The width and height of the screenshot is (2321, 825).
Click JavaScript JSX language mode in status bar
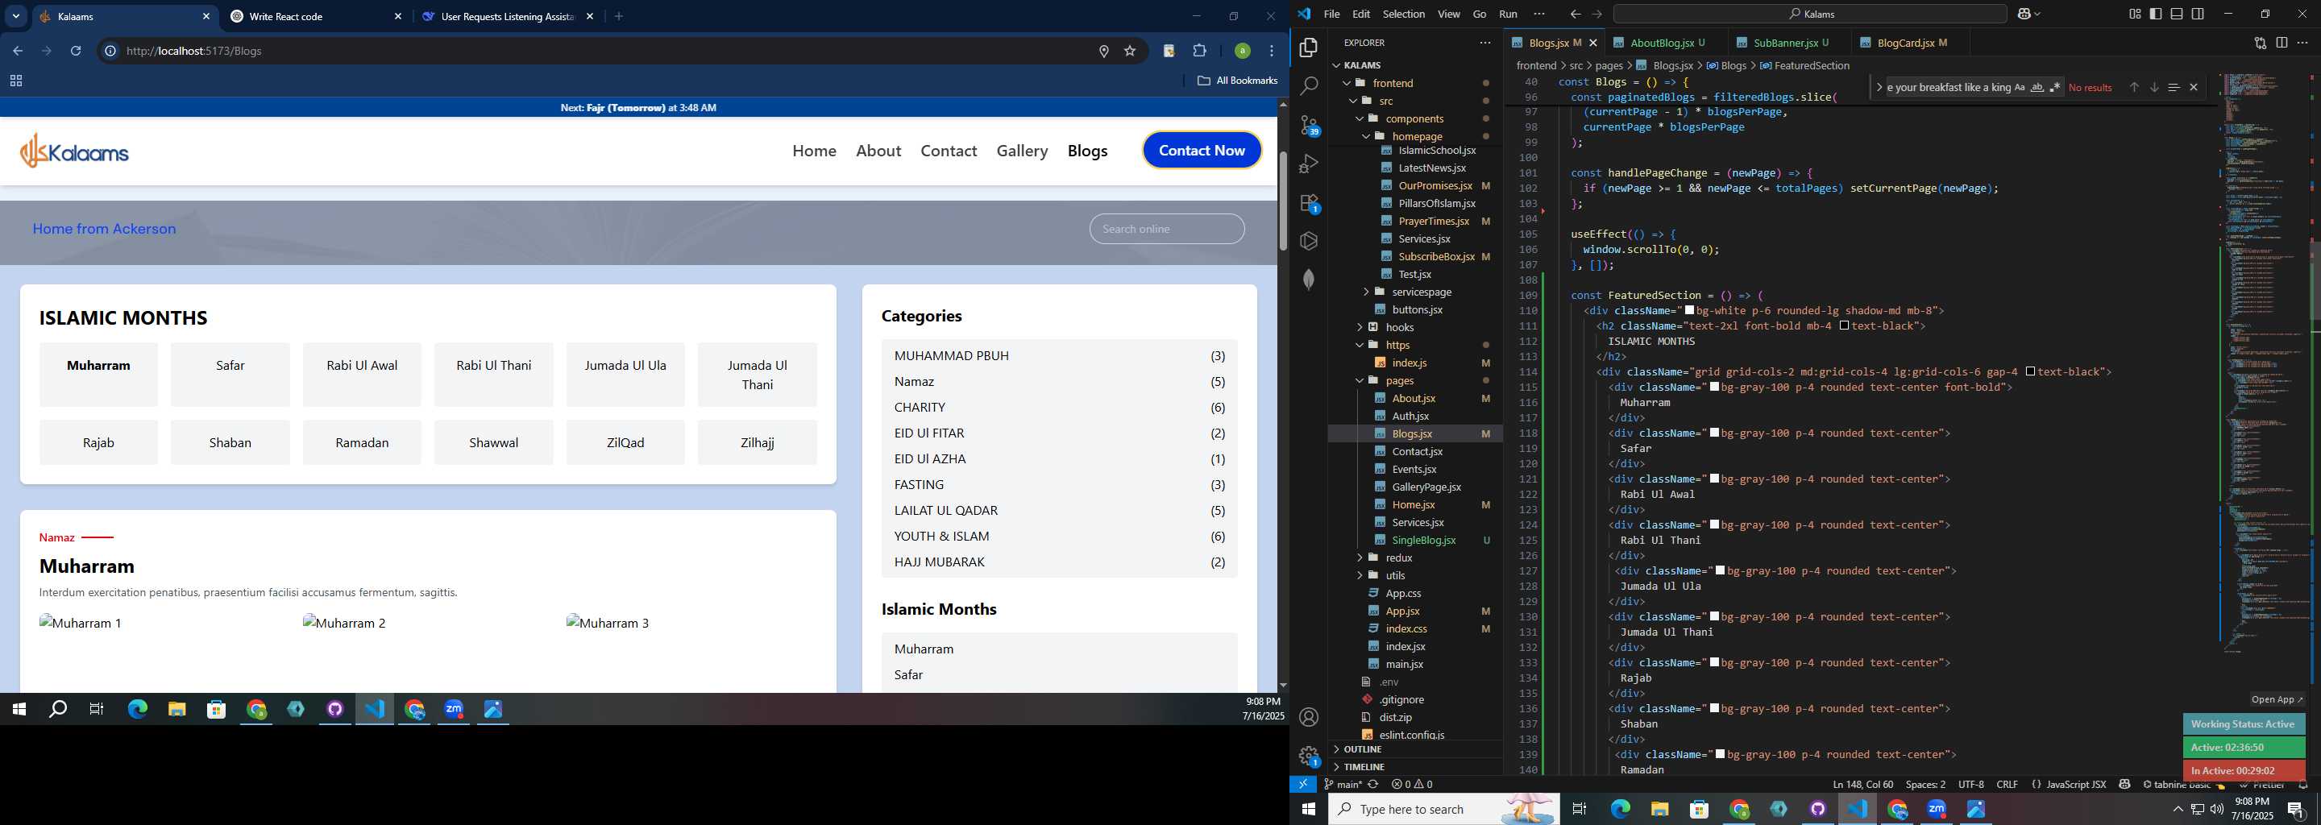(x=2075, y=785)
